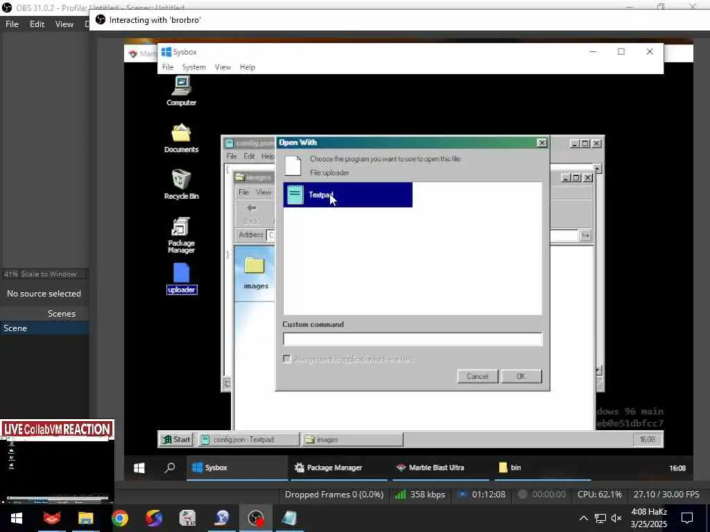
Task: Open Sysbox Help menu
Action: pos(248,67)
